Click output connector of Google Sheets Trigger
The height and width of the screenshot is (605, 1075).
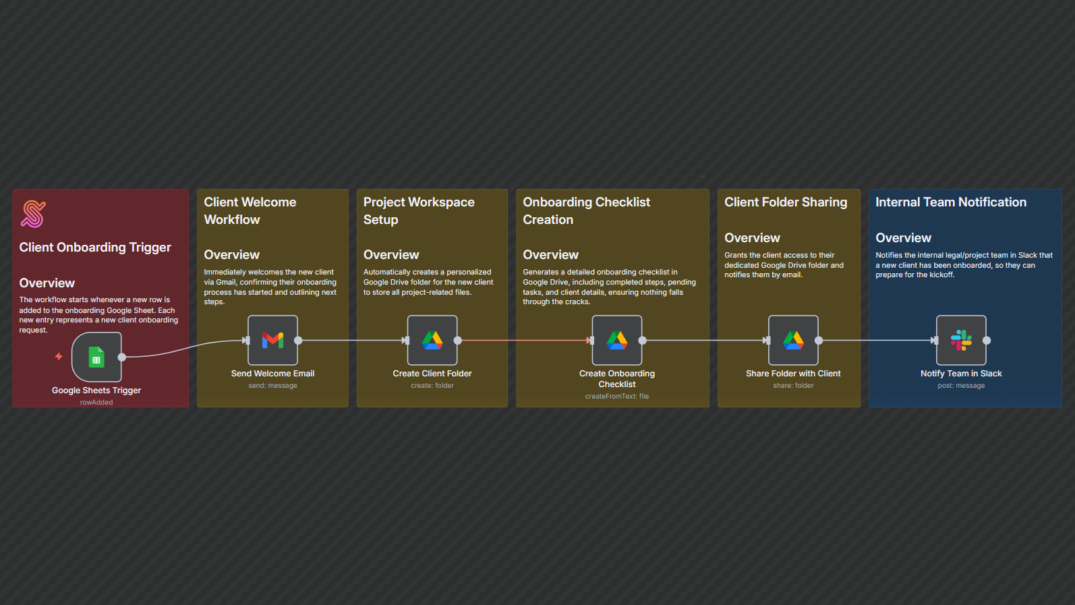[122, 357]
